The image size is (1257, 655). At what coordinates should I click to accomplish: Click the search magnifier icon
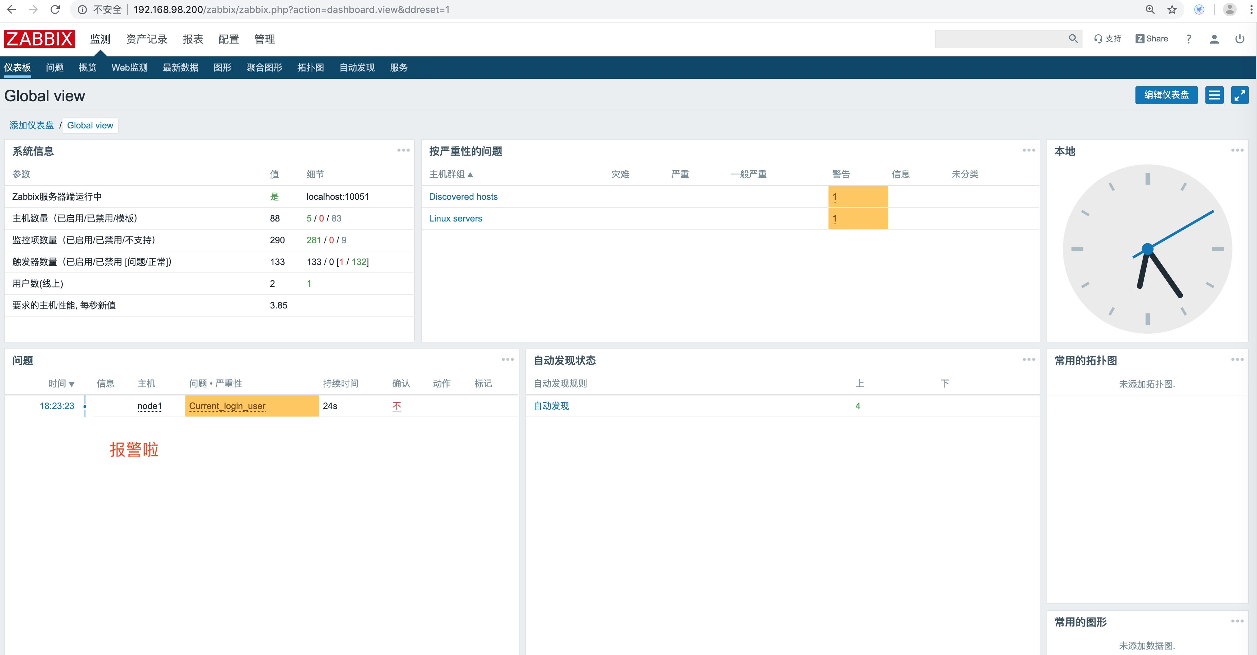(1073, 39)
